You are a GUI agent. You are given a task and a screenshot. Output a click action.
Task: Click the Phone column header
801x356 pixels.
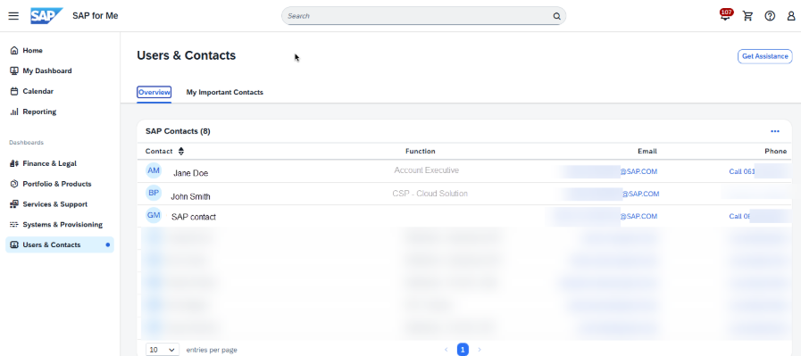[x=775, y=151]
